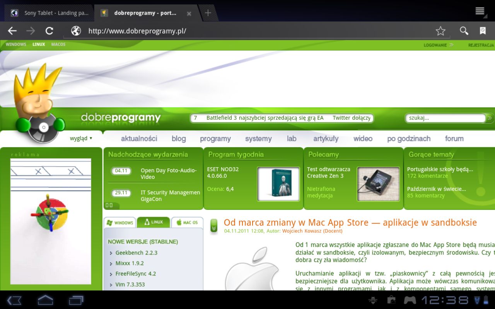Pause the upcoming events ticker
The width and height of the screenshot is (495, 309).
click(109, 205)
